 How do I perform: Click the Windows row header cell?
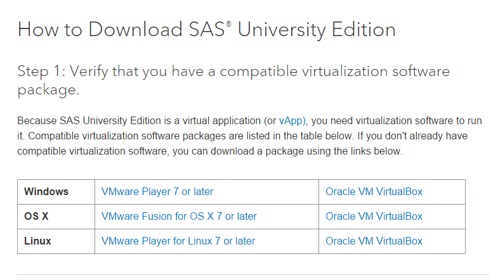(46, 191)
